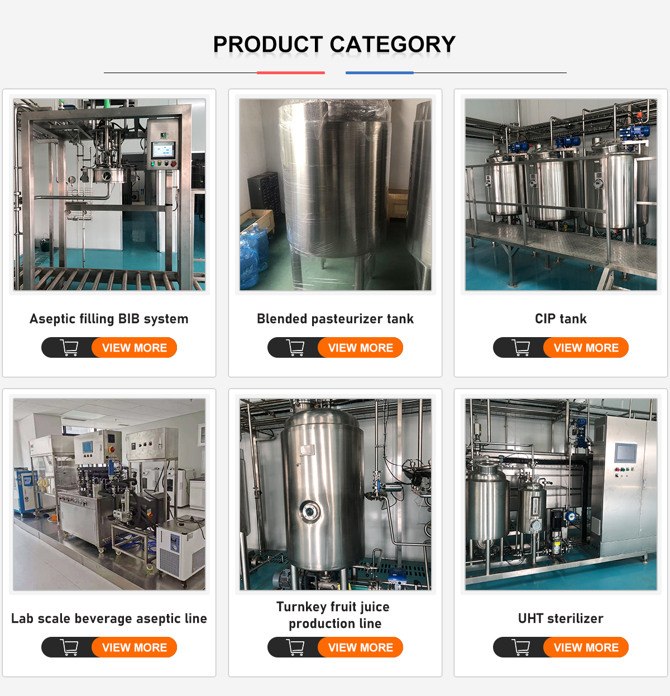Image resolution: width=670 pixels, height=696 pixels.
Task: View more about Blended pasteurizer tank
Action: point(361,348)
